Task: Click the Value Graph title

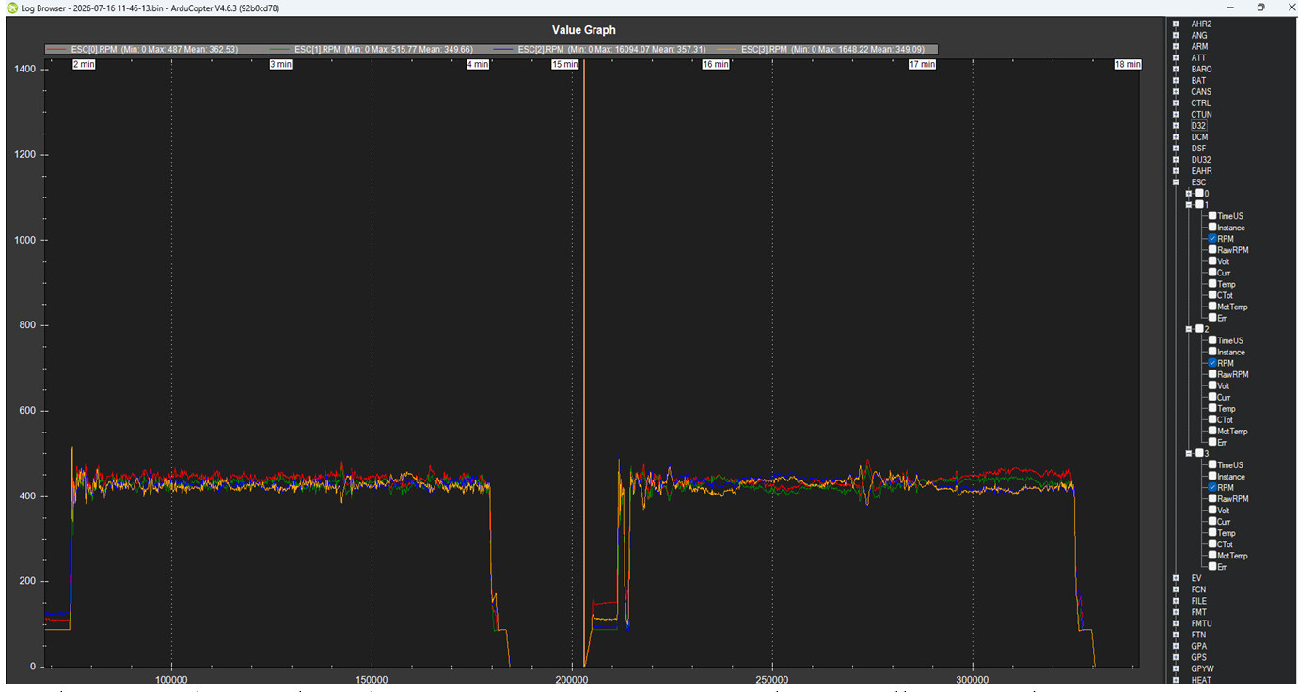Action: pos(584,30)
